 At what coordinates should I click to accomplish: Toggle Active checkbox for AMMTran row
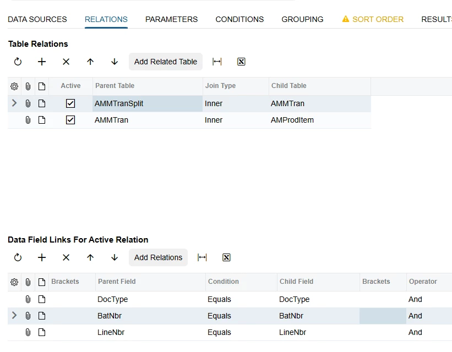(x=70, y=120)
